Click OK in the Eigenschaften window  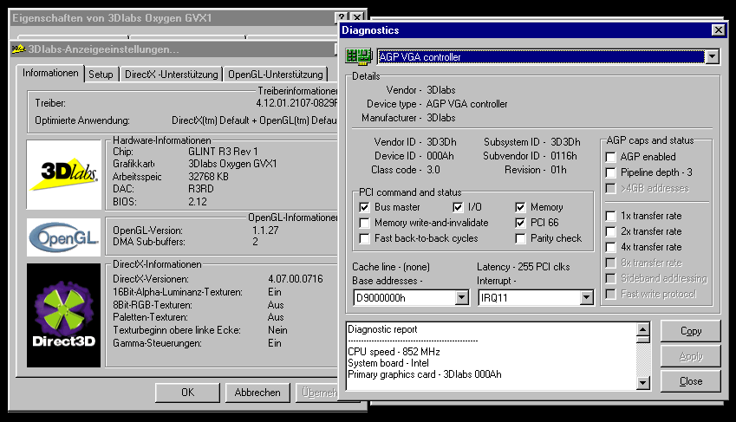(188, 393)
